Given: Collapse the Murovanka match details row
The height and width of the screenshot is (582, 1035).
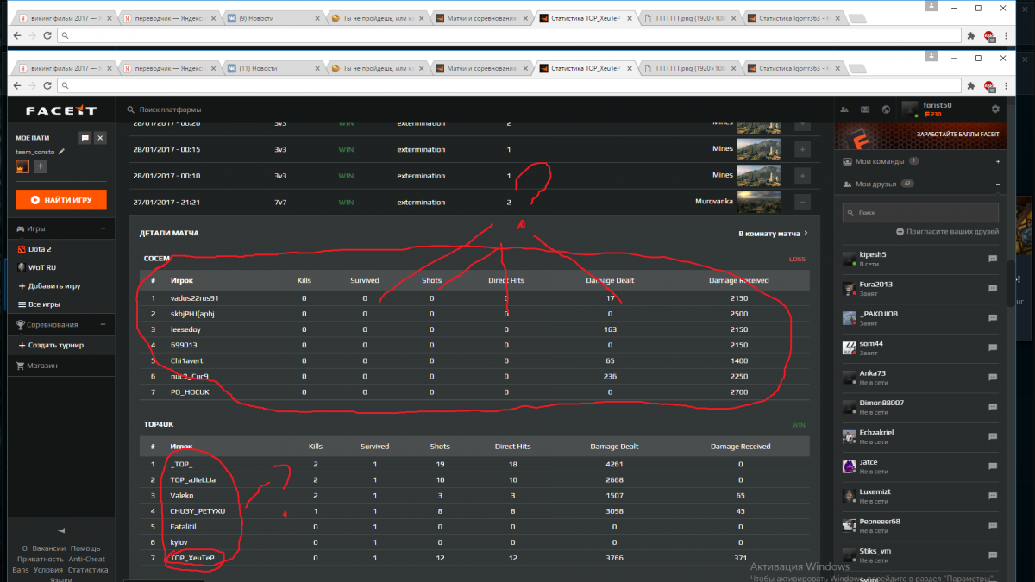Looking at the screenshot, I should click(802, 202).
